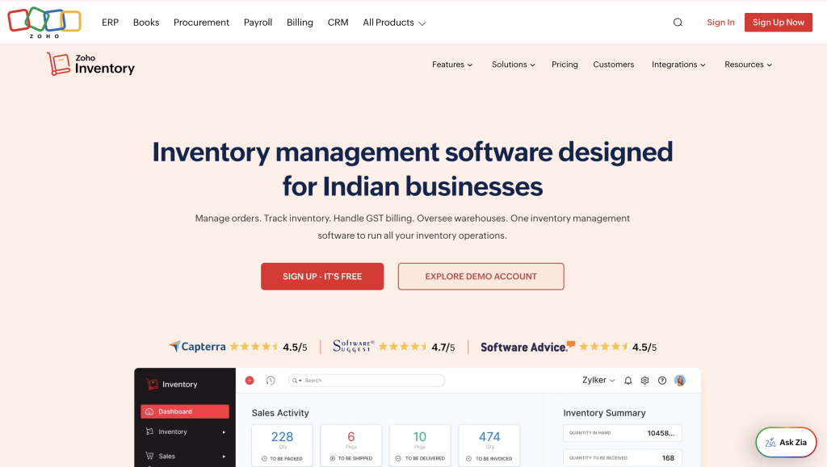Click EXPLORE DEMO ACCOUNT button

(x=481, y=277)
